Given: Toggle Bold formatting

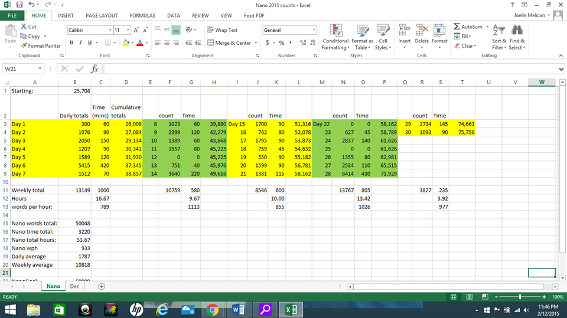Looking at the screenshot, I should coord(71,43).
